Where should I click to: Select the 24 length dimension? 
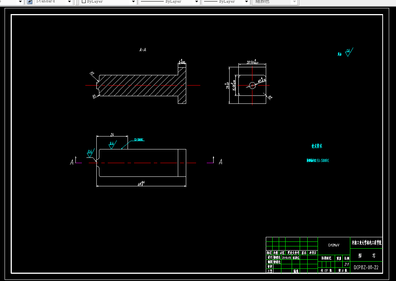click(112, 135)
